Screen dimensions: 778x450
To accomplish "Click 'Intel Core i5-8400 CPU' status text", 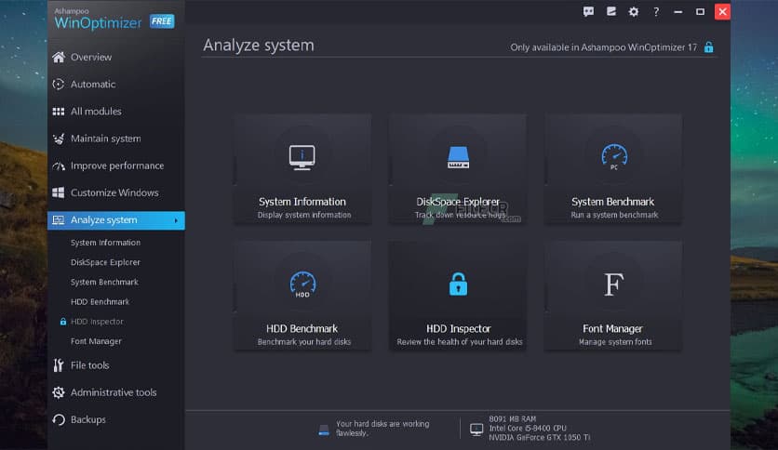I will 528,429.
